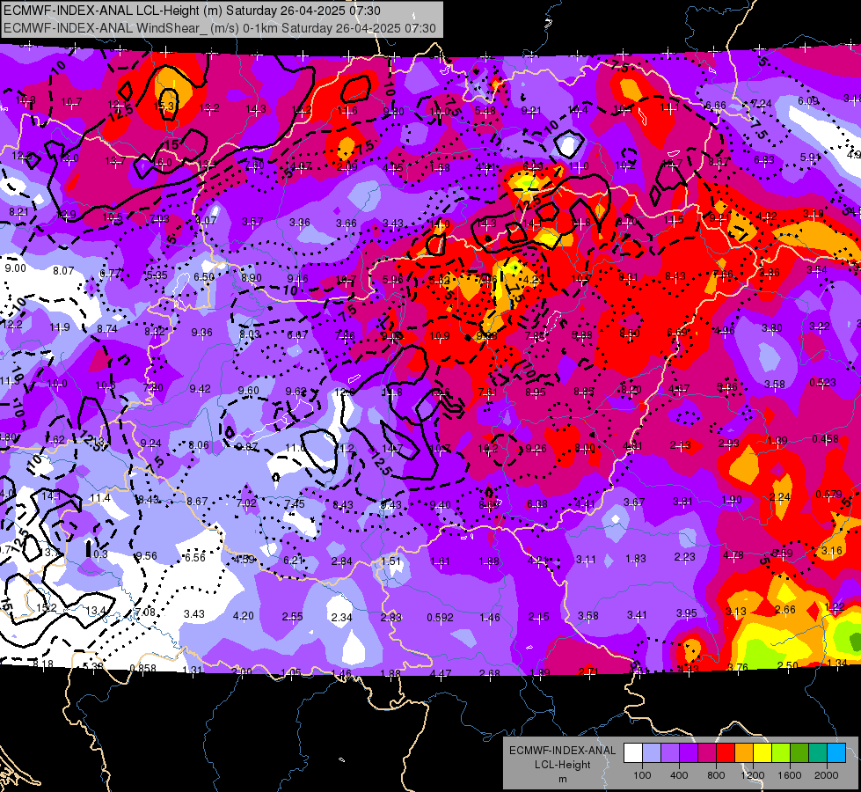Click the shear value 9.36
This screenshot has width=861, height=792.
tap(201, 332)
